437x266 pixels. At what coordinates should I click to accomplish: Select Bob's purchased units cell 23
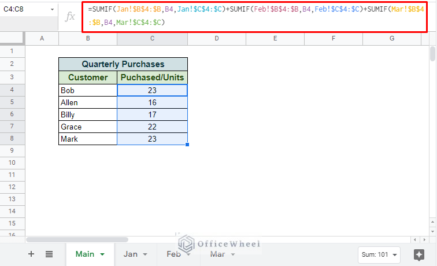(152, 90)
